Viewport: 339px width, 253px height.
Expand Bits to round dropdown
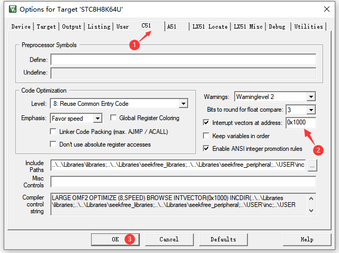(x=311, y=110)
